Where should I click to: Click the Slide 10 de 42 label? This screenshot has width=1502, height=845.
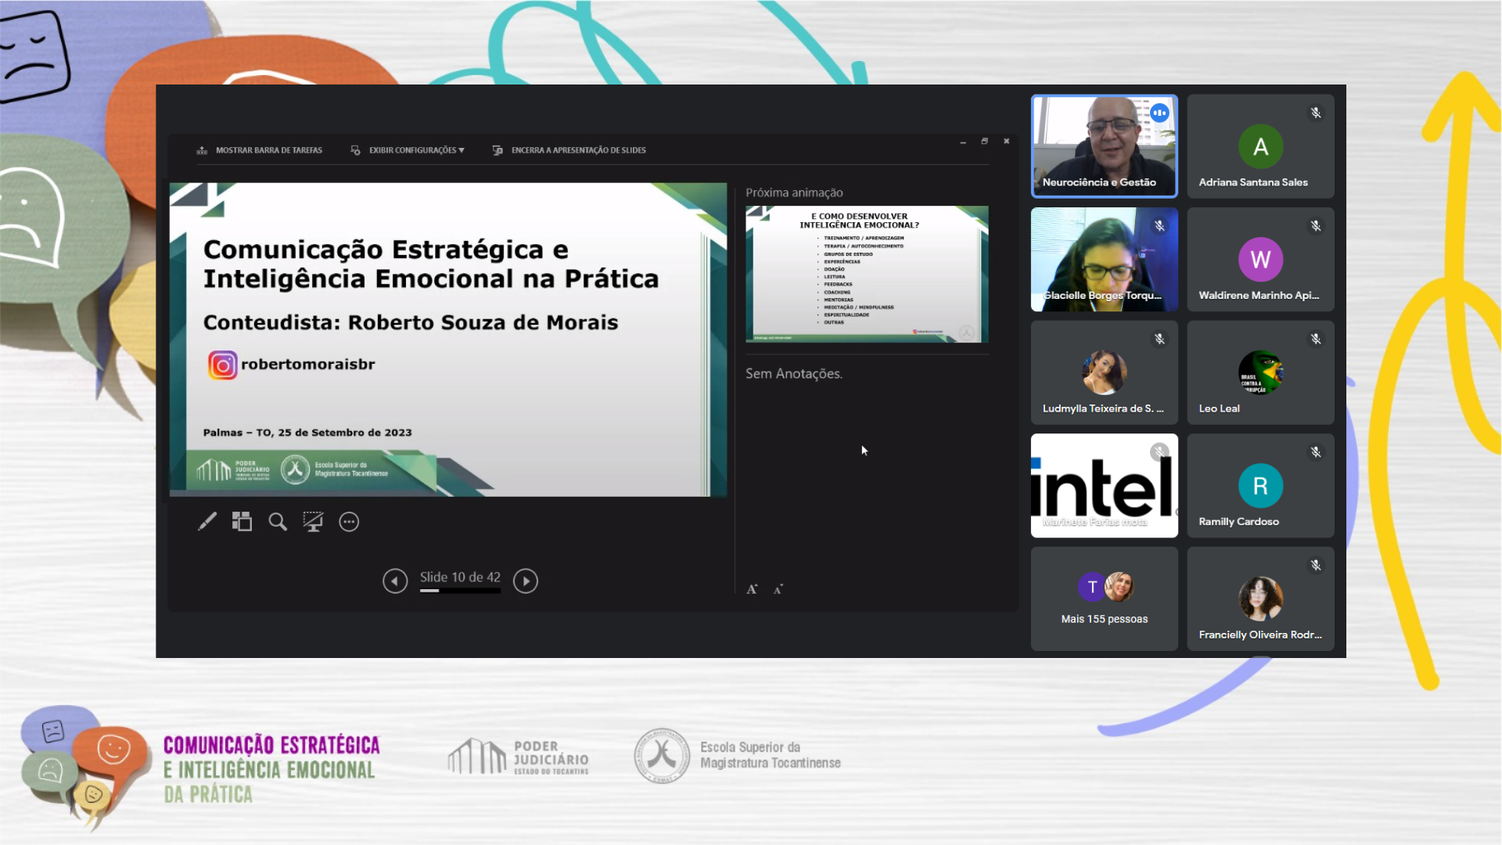pos(460,577)
